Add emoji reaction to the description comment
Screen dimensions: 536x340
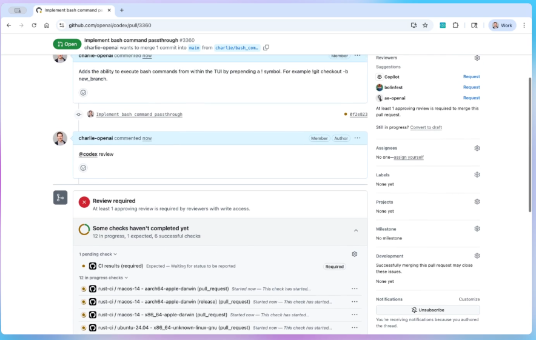click(83, 93)
